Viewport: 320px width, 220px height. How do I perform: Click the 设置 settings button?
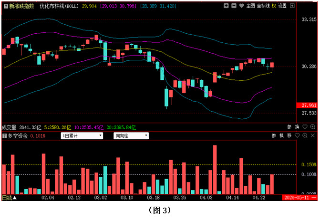(282, 6)
